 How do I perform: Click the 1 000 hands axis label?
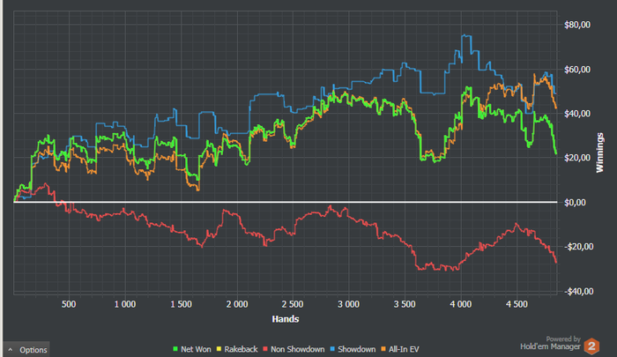125,304
